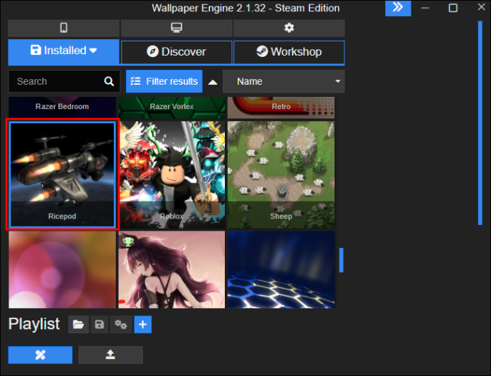Screen dimensions: 491x376
Task: Click the monitor display icon
Action: 176,28
